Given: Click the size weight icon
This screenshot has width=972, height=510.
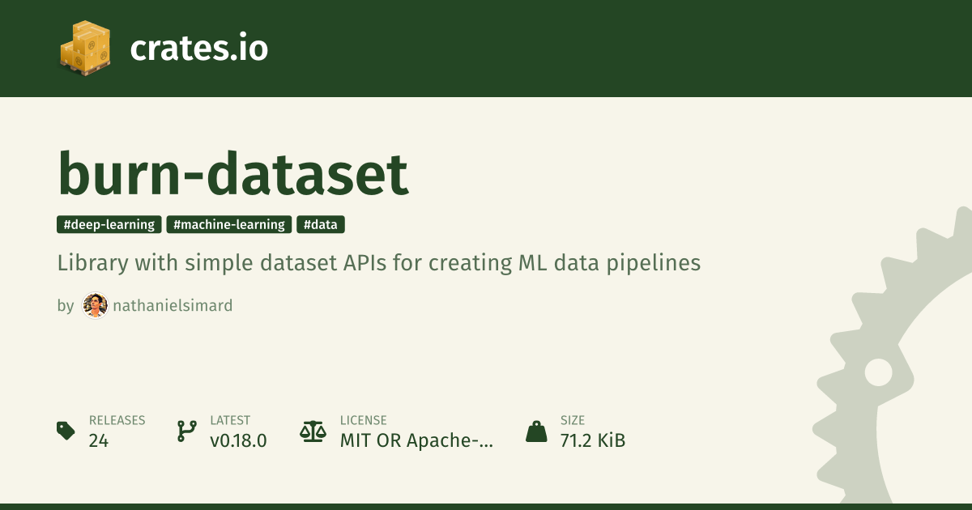Looking at the screenshot, I should [x=536, y=431].
